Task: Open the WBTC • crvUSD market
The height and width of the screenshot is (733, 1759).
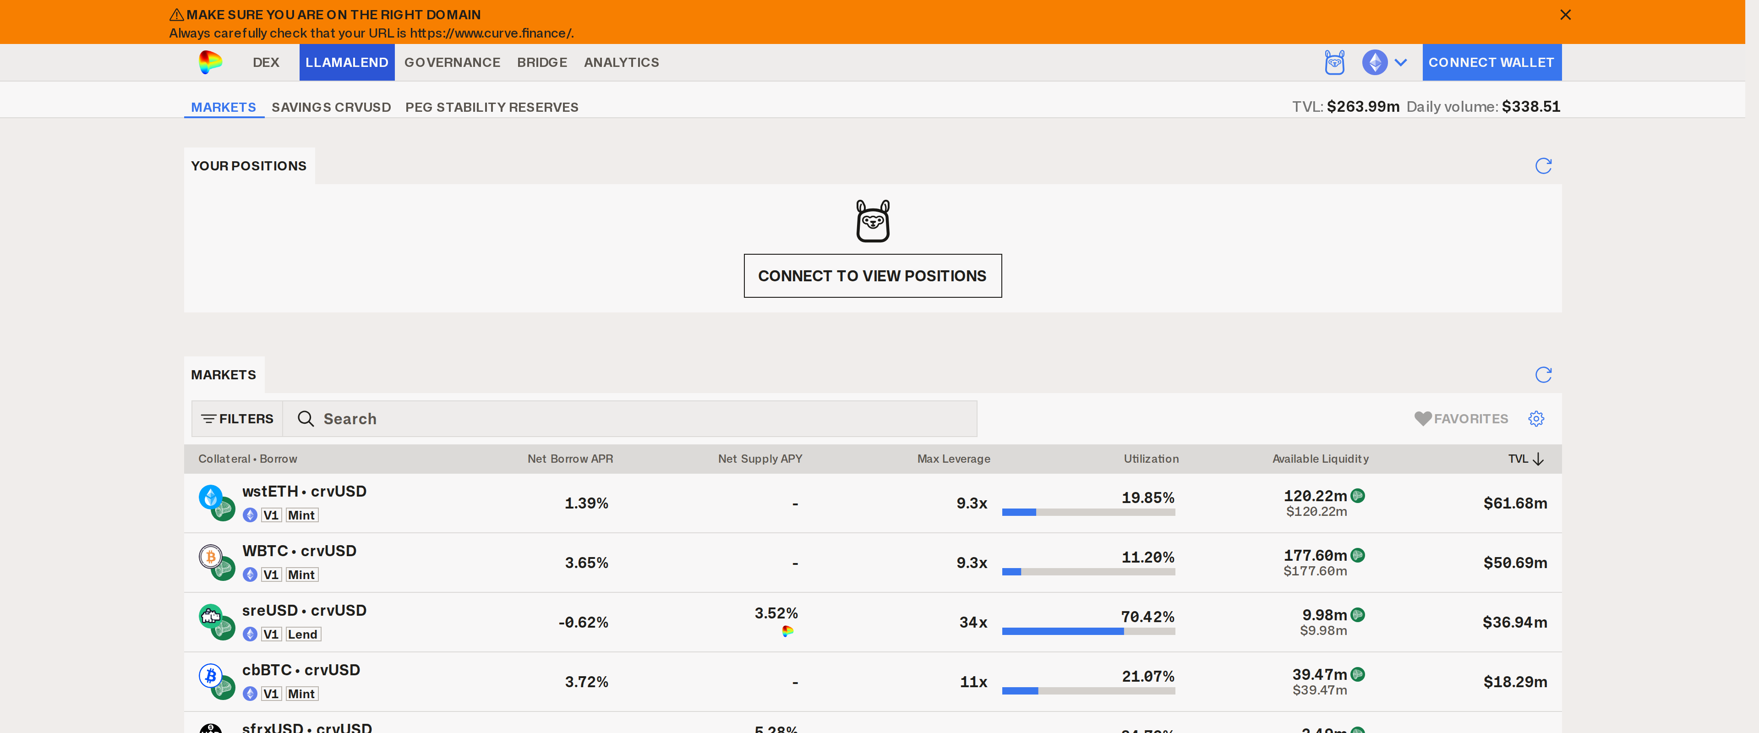Action: (x=299, y=551)
